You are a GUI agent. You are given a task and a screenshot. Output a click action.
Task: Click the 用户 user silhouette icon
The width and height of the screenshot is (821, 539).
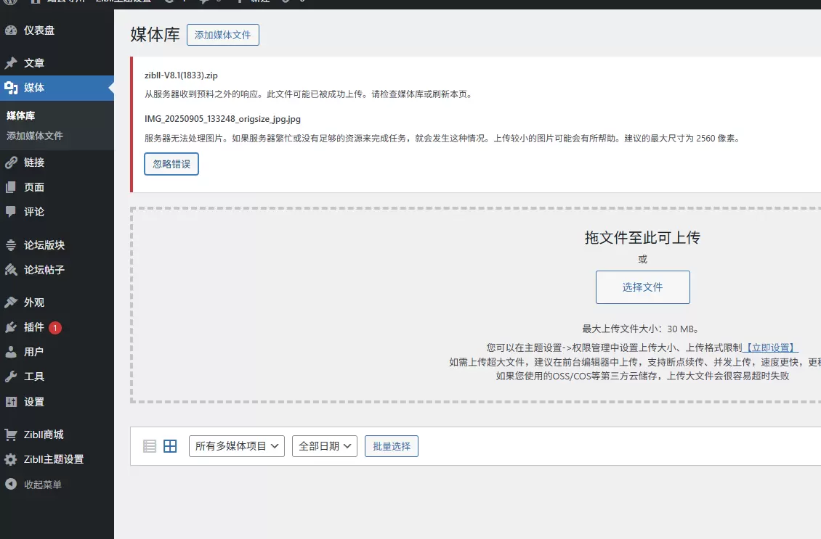pyautogui.click(x=11, y=352)
